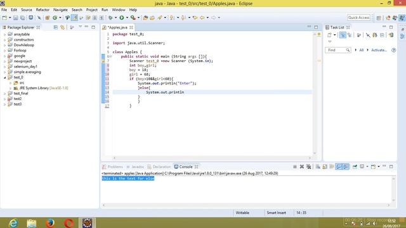The height and width of the screenshot is (228, 406).
Task: Click New Task icon in Task List
Action: click(x=329, y=35)
